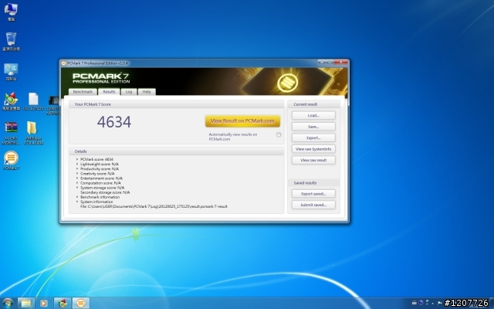This screenshot has height=309, width=494.
Task: Click Show desktop at taskbar end
Action: coord(492,304)
